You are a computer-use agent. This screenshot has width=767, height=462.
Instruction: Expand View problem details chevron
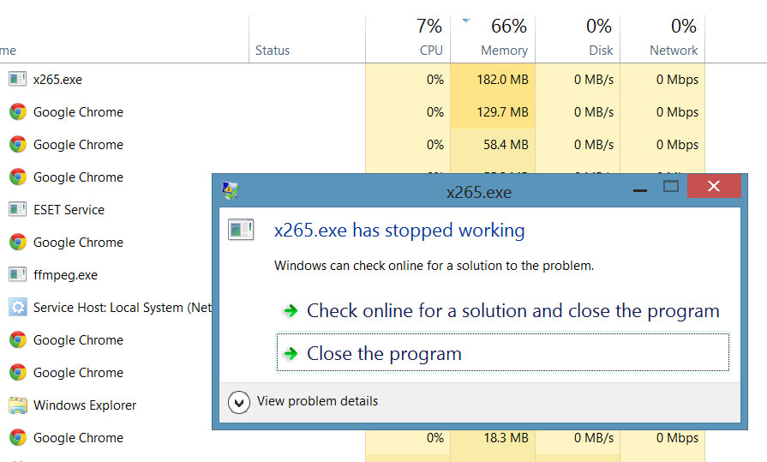tap(241, 401)
